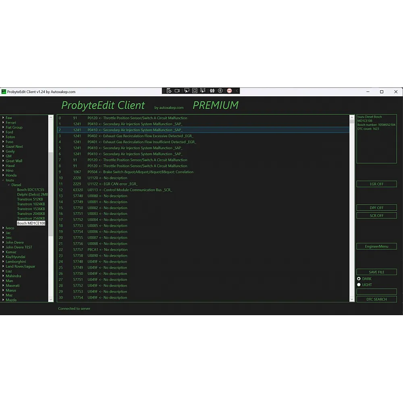Click the SAVE FILE button
This screenshot has width=403, height=403.
pyautogui.click(x=376, y=272)
